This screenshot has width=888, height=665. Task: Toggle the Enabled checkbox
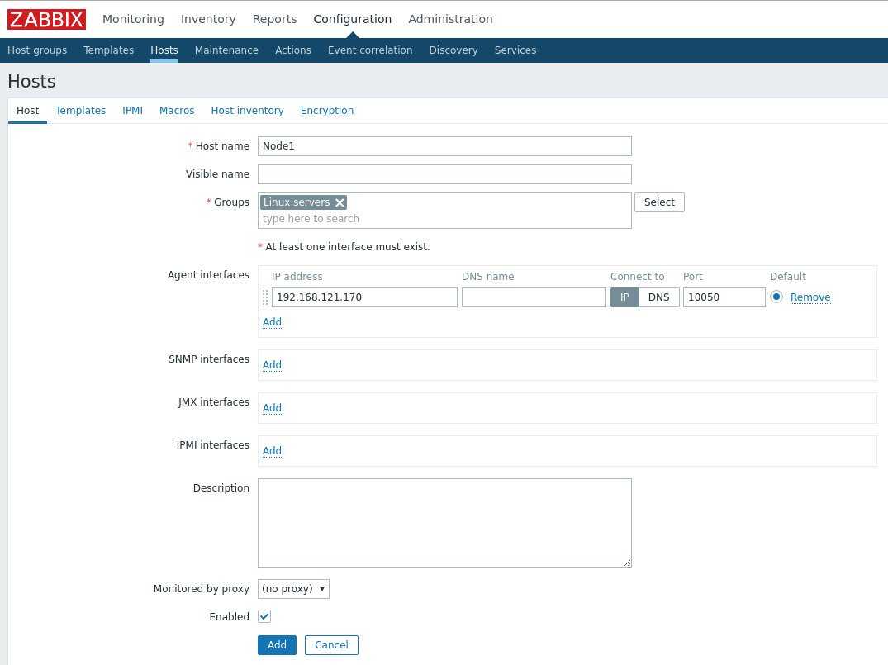tap(264, 617)
